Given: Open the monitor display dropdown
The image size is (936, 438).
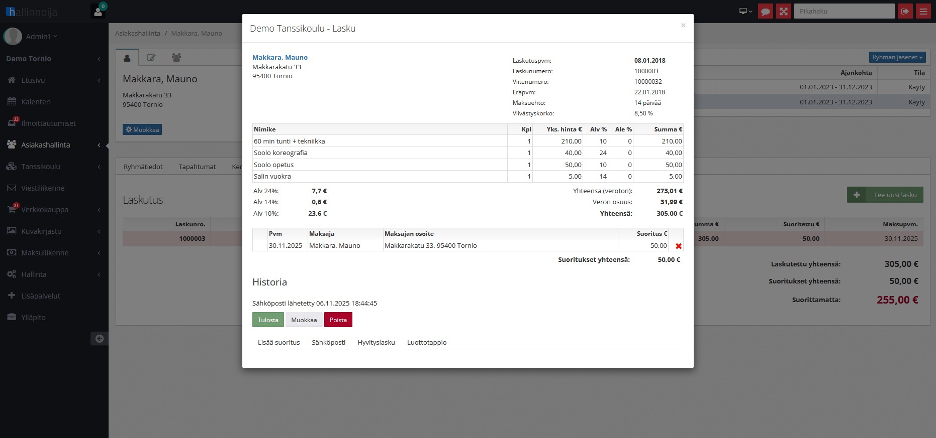Looking at the screenshot, I should click(745, 11).
